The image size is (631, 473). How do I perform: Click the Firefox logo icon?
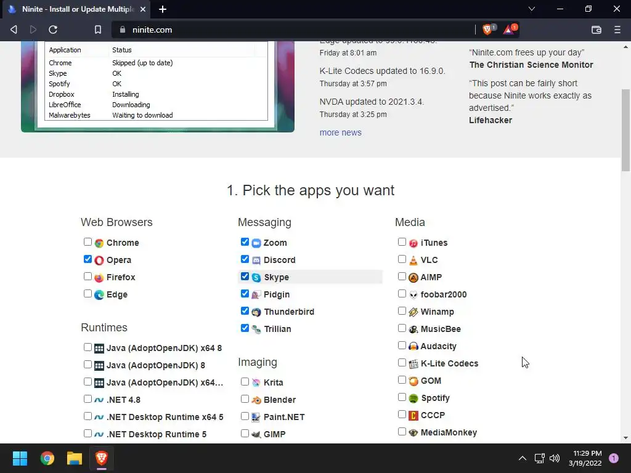coord(99,278)
